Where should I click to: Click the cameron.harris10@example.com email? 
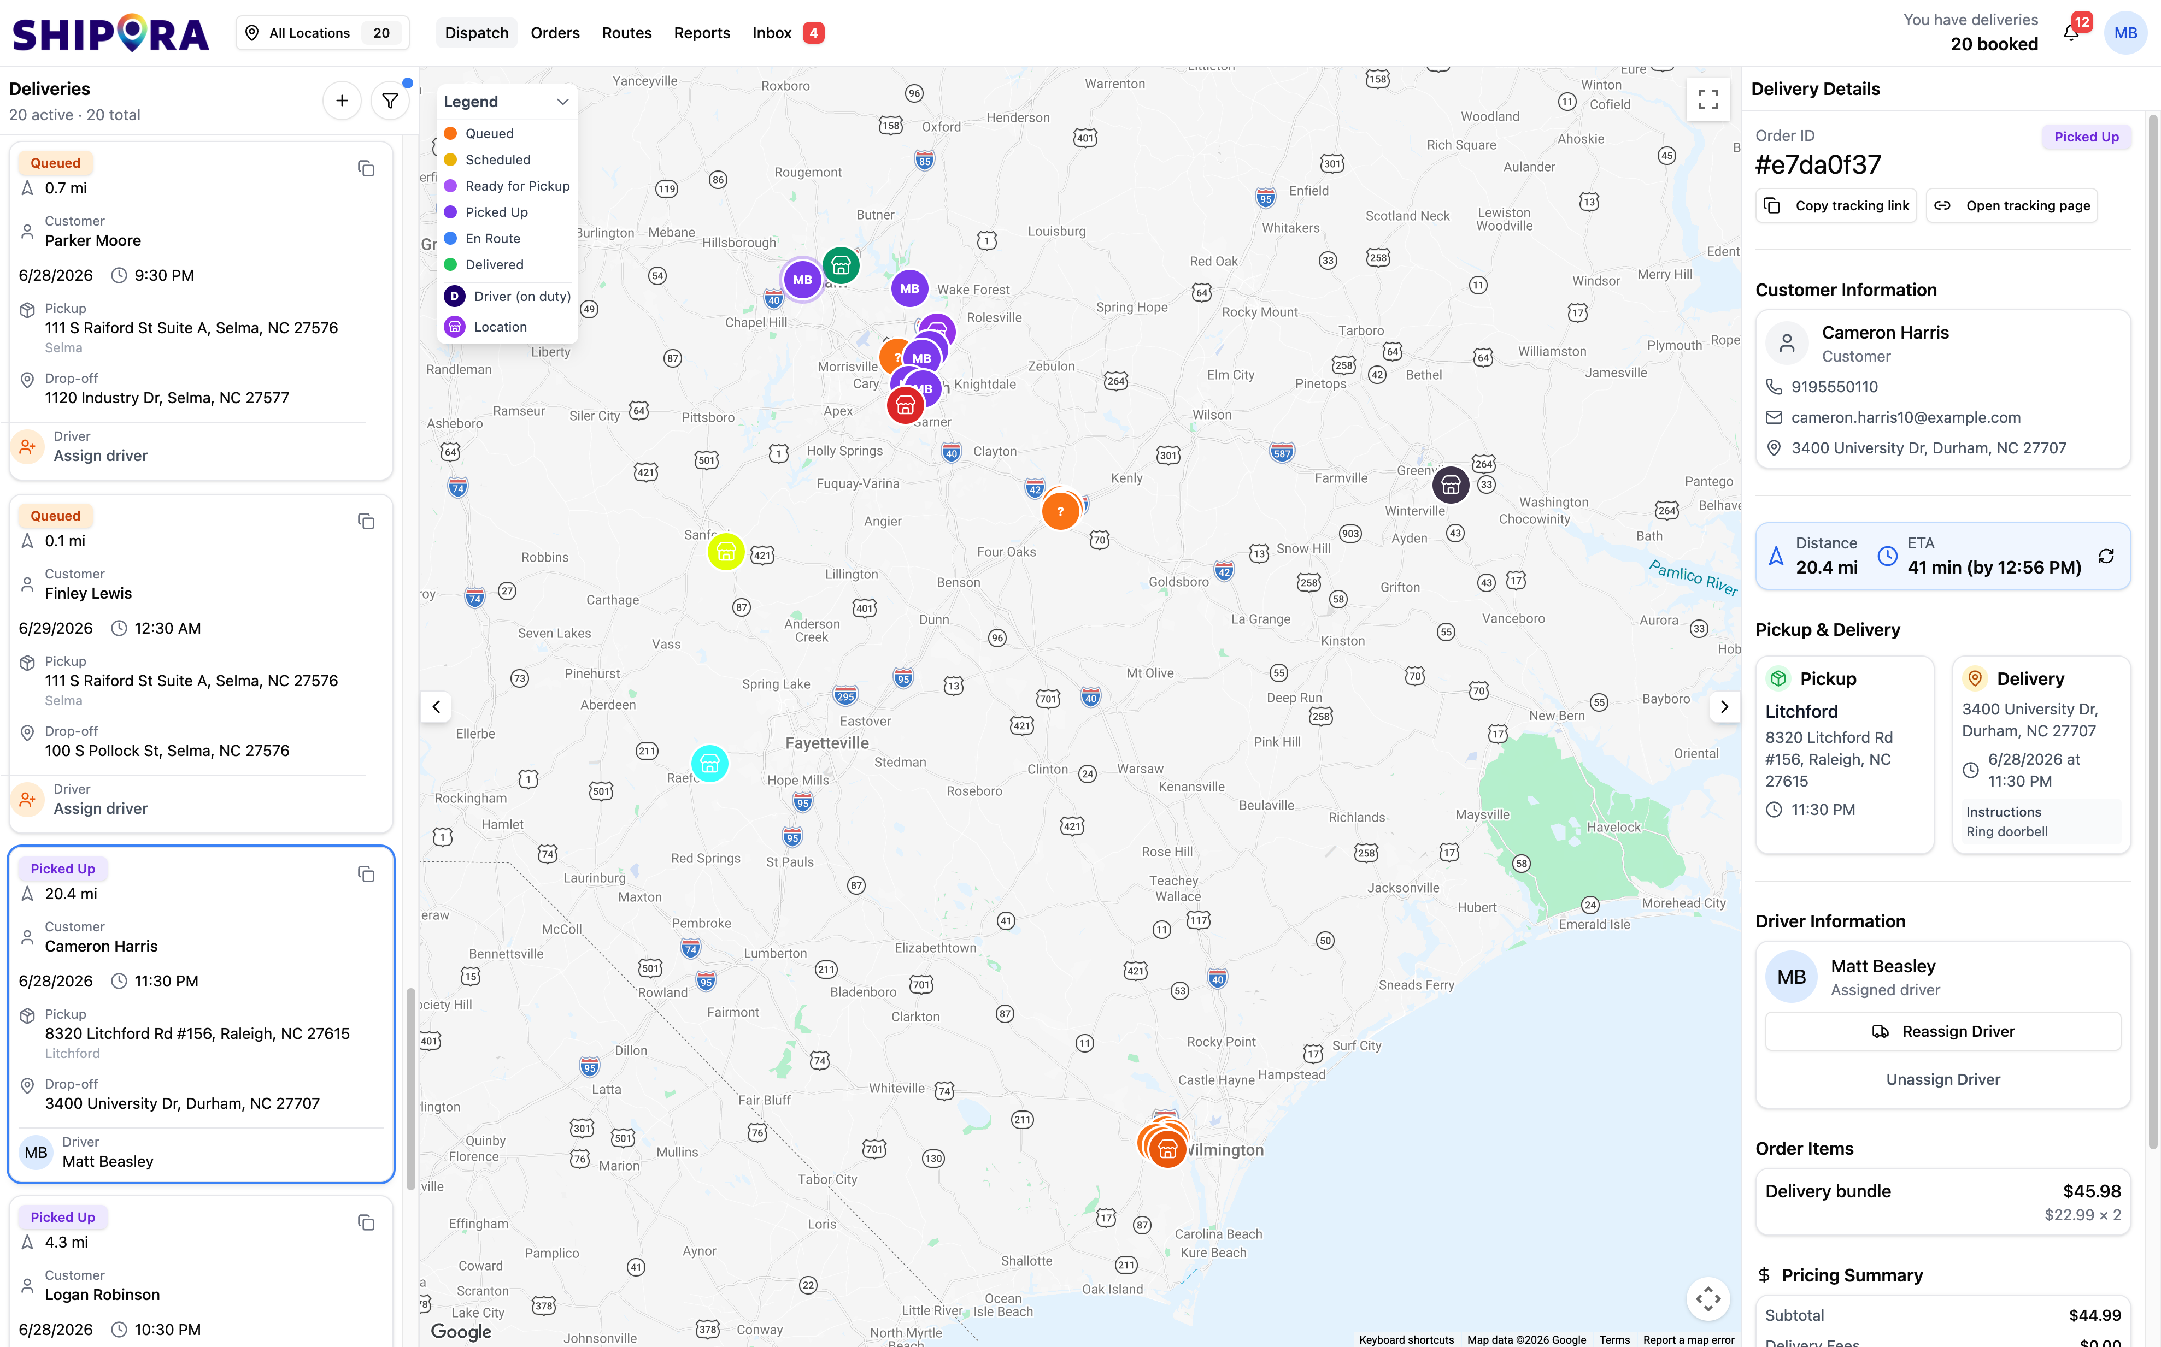pyautogui.click(x=1906, y=418)
